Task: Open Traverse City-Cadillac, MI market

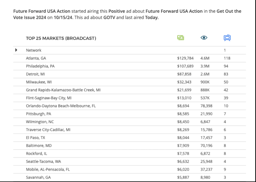Action: 48,130
